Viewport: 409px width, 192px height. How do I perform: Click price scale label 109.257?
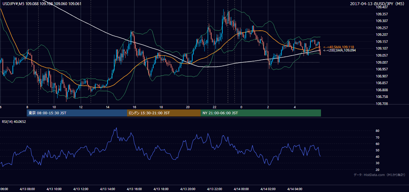(x=381, y=28)
